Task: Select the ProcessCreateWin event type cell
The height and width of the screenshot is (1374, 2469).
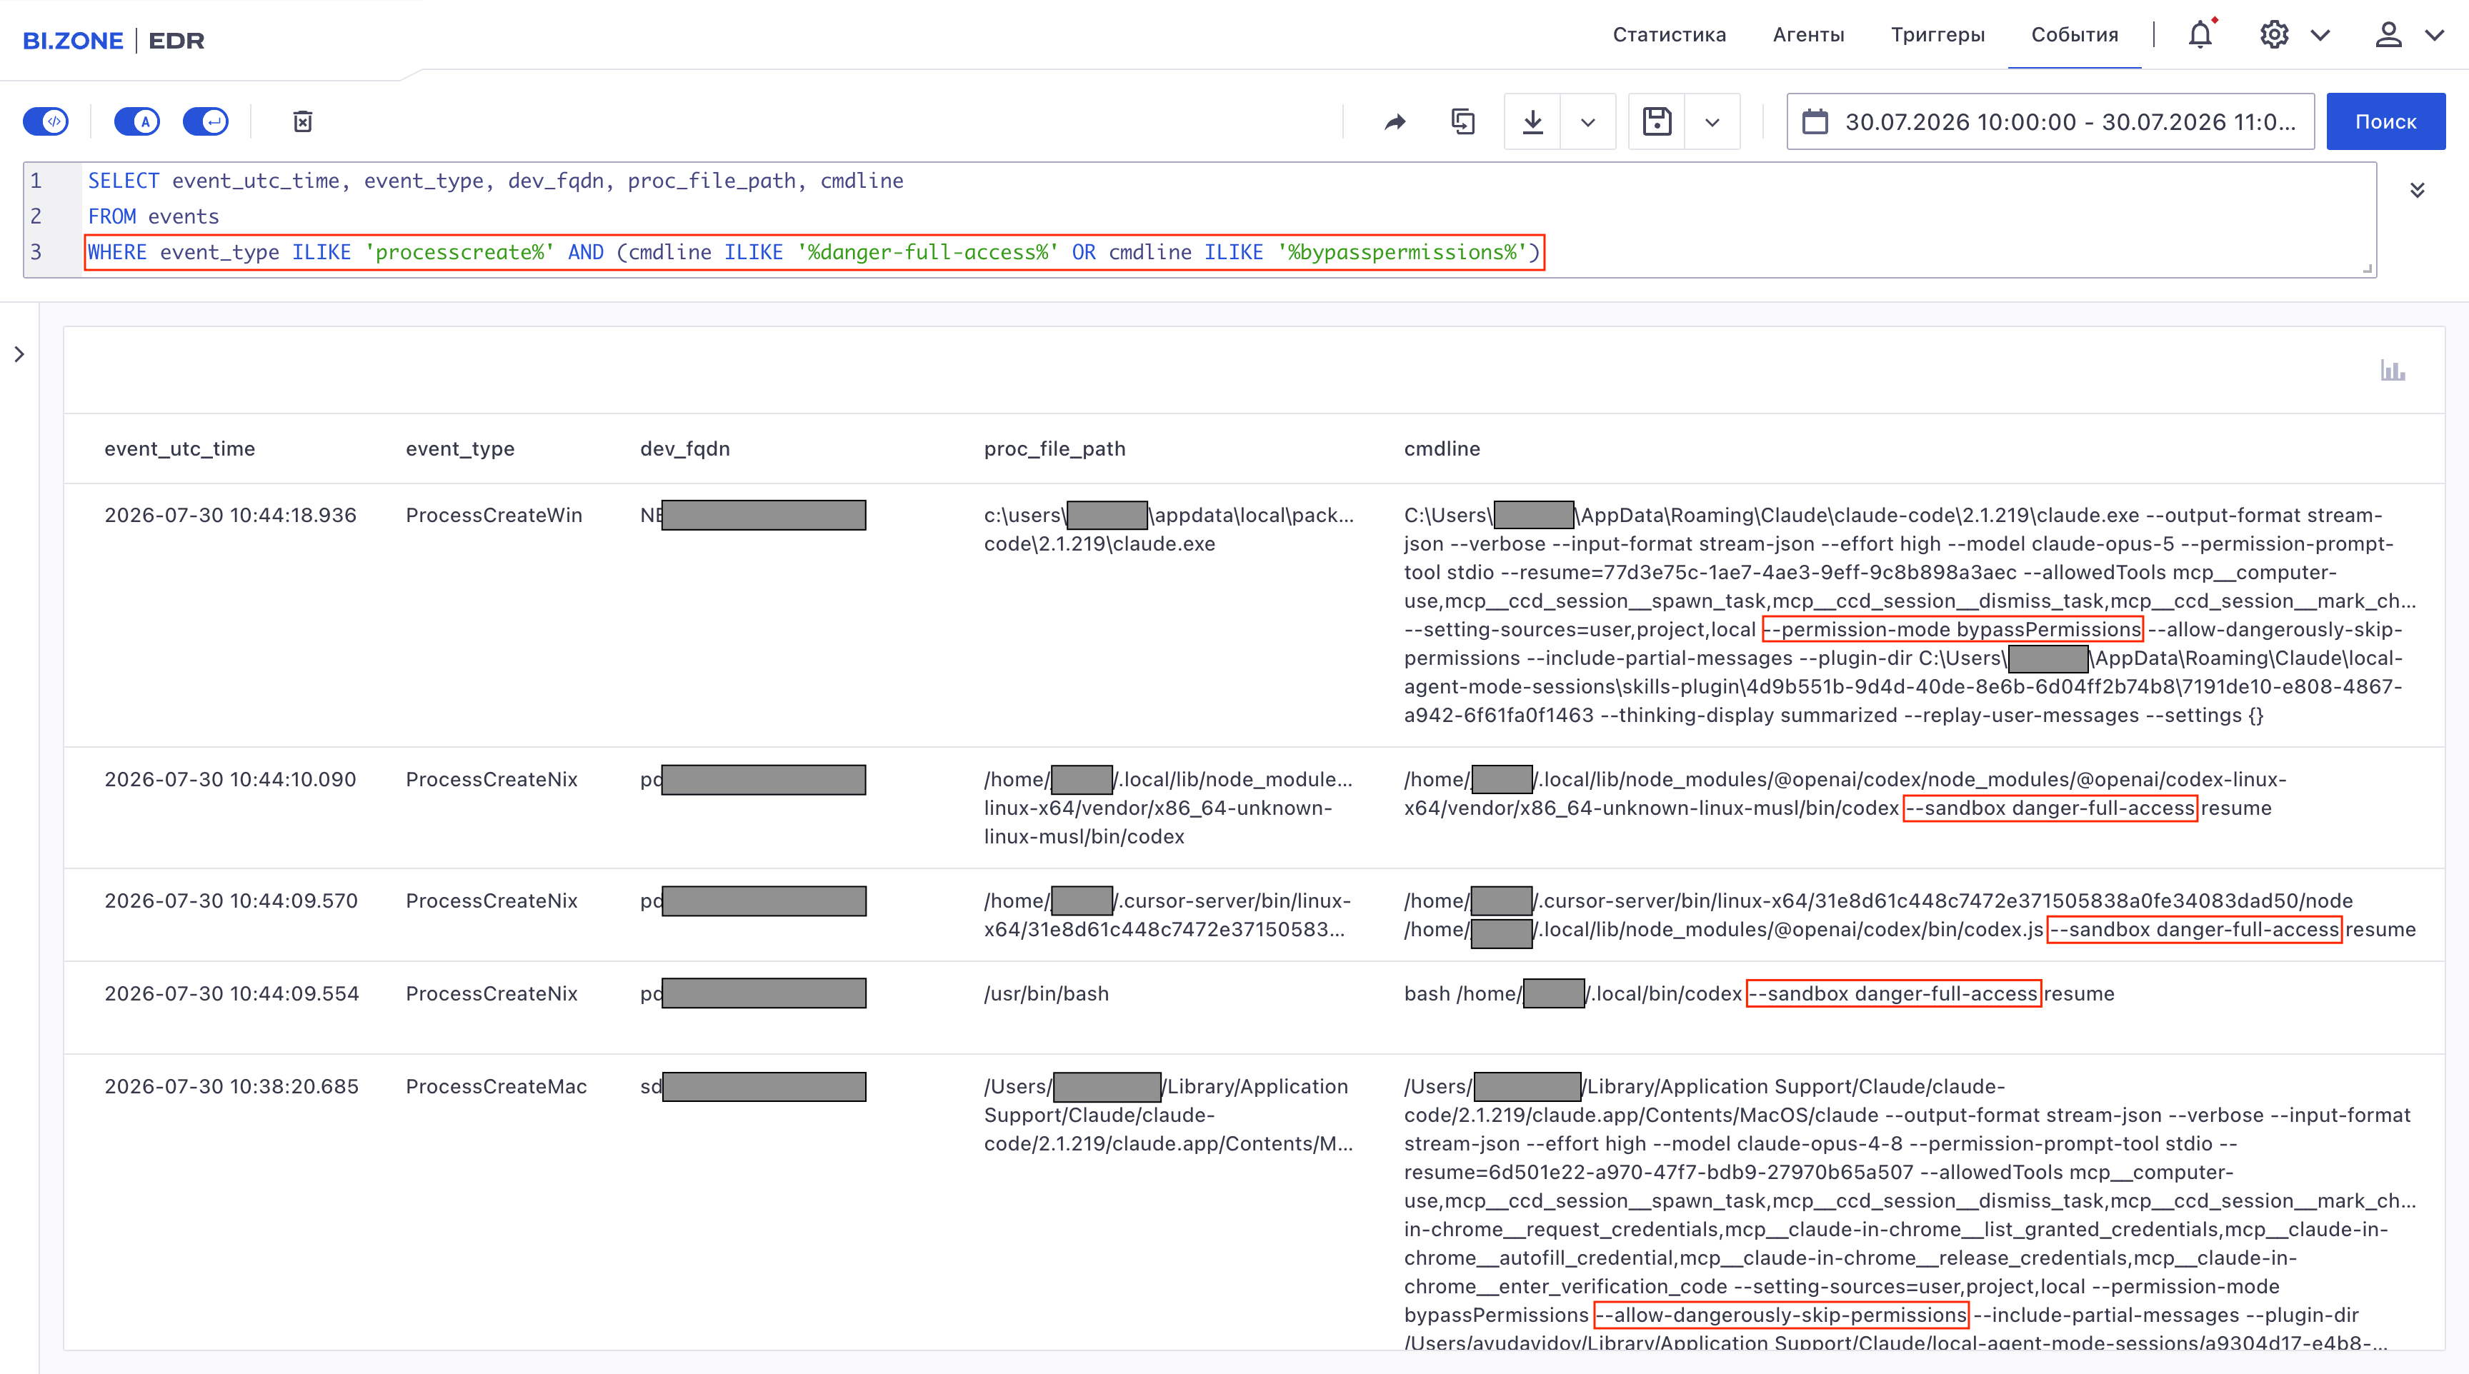Action: [494, 516]
